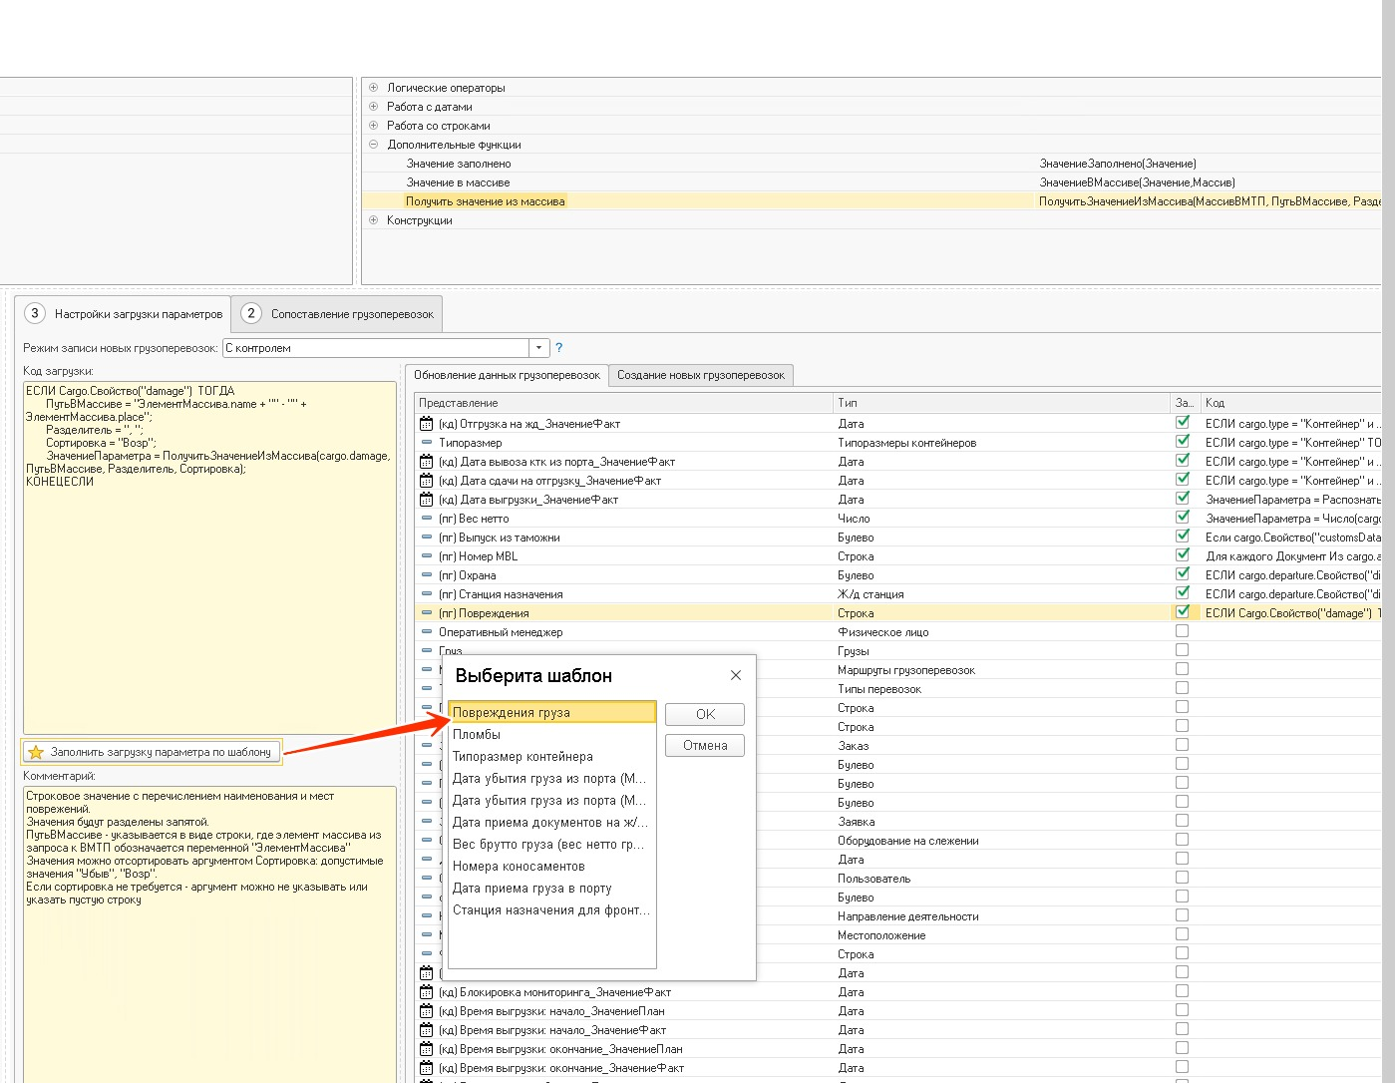
Task: Click calendar icon of 'Время выгрузки: начало_ЗначениеФакт'
Action: [x=427, y=1030]
